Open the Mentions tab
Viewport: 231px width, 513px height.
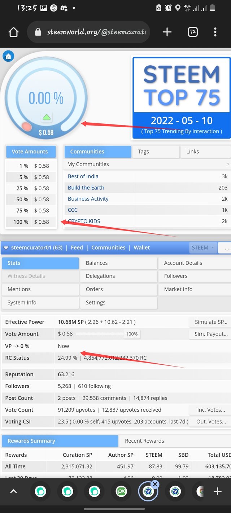[x=40, y=289]
